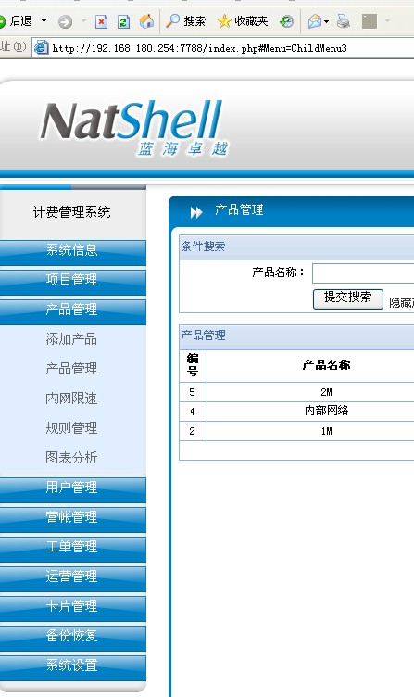Click the Mail envelope icon
Image resolution: width=414 pixels, height=697 pixels.
pos(315,21)
